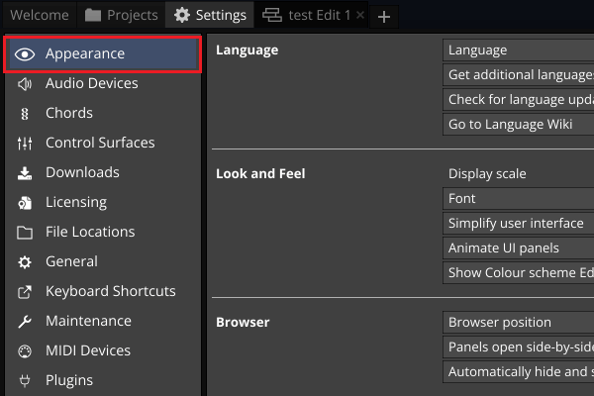594x396 pixels.
Task: Click the faders icon for Control Surfaces
Action: tap(26, 144)
